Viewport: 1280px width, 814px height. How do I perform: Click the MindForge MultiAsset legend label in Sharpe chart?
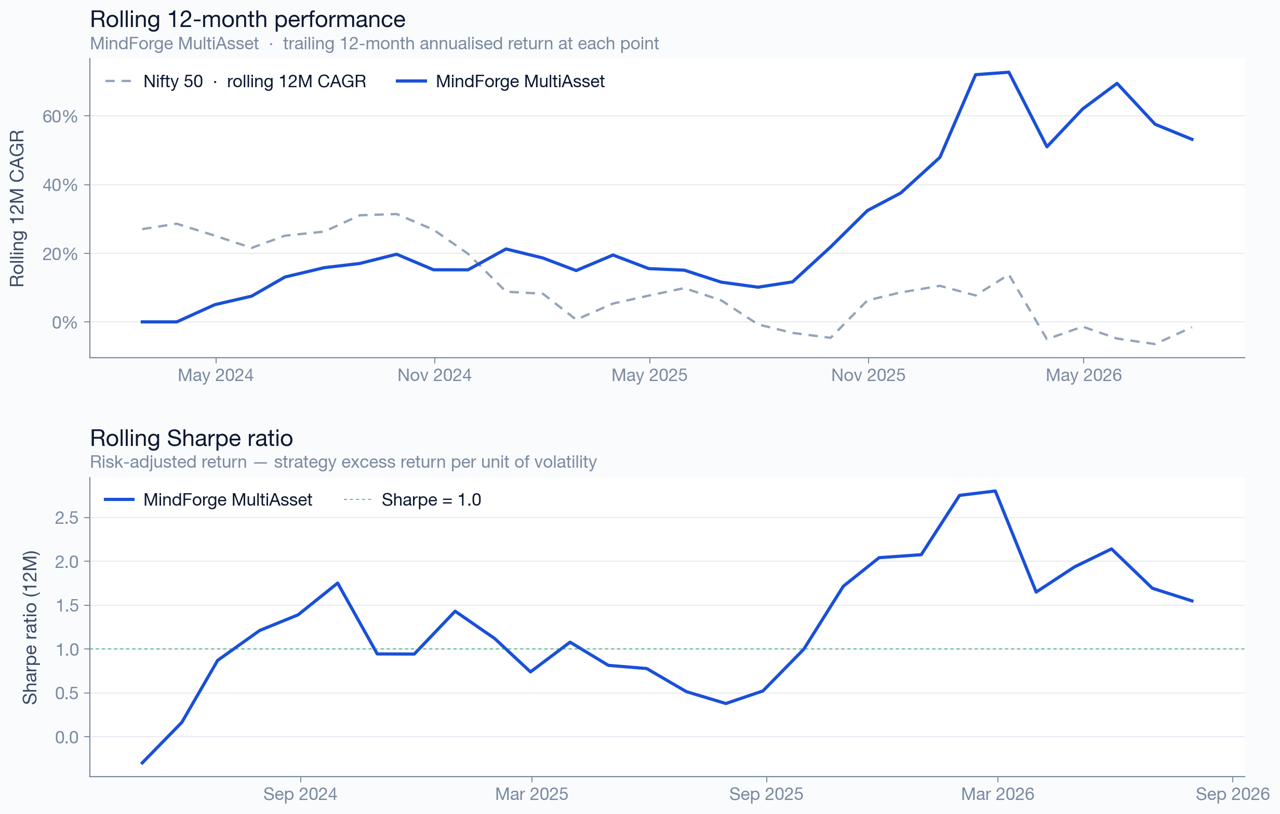(228, 500)
